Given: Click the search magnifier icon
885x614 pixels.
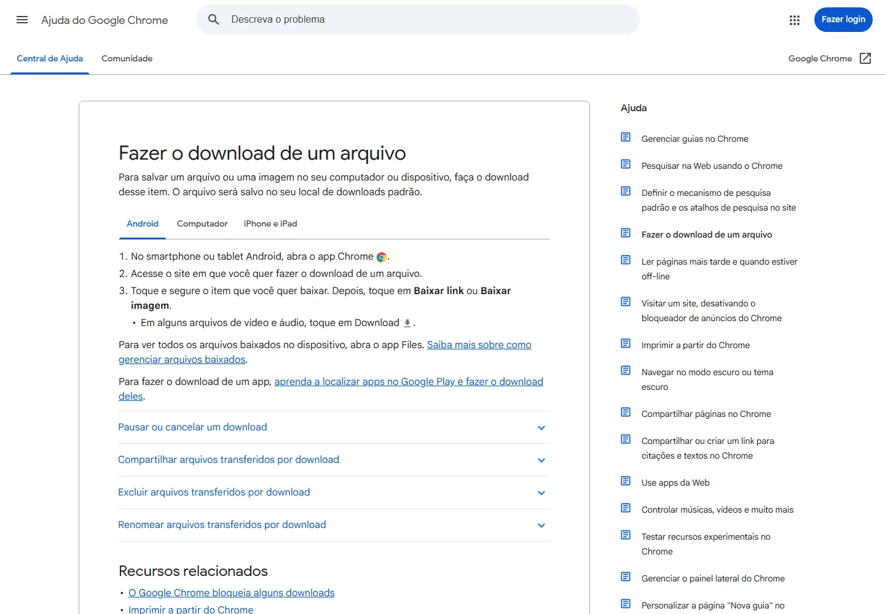Looking at the screenshot, I should 213,20.
